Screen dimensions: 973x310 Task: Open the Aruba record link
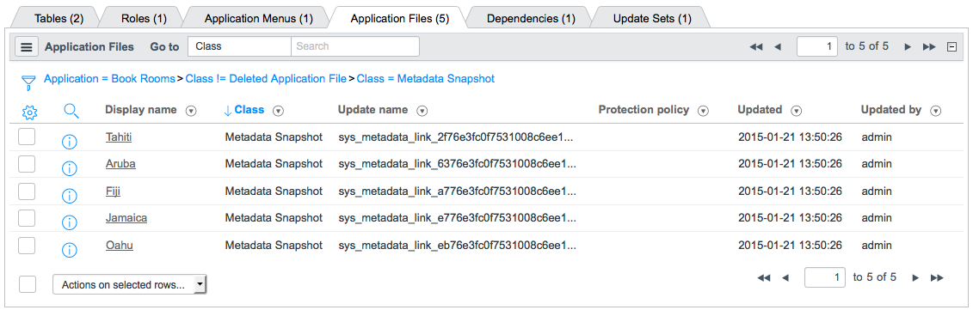click(120, 164)
